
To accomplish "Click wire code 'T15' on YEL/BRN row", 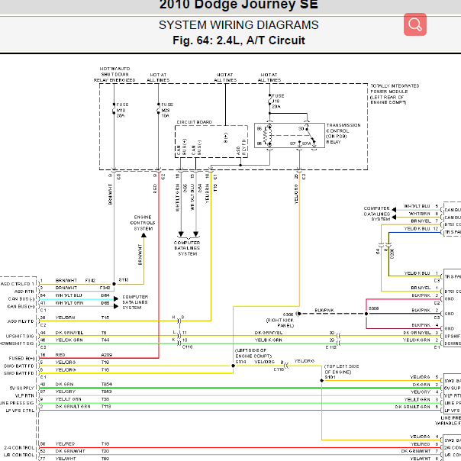I will pos(105,318).
